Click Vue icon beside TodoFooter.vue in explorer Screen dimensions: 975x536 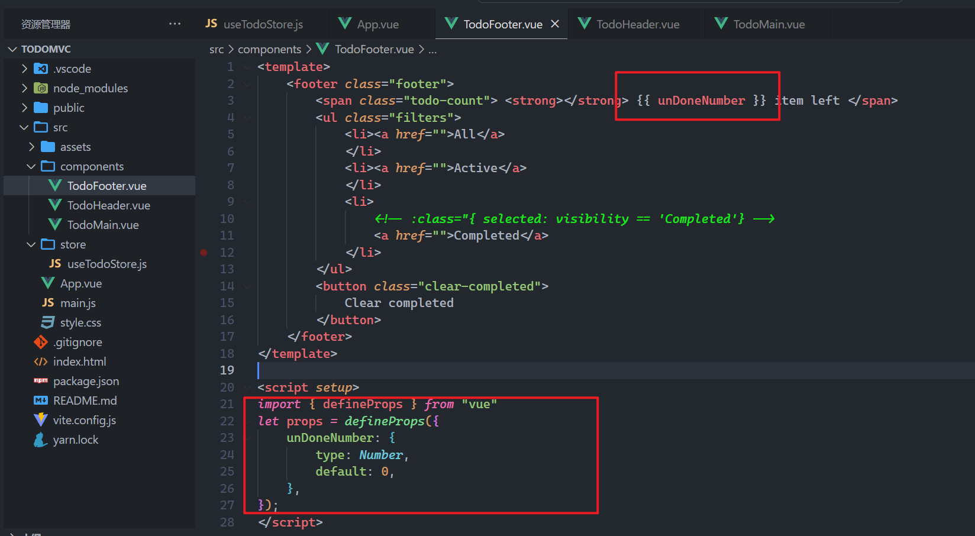tap(55, 186)
